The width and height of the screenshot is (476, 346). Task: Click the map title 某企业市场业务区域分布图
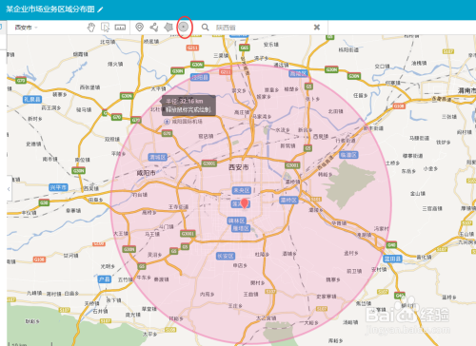(50, 10)
